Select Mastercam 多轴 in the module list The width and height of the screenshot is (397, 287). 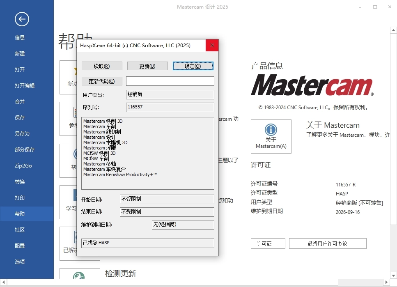click(x=99, y=164)
